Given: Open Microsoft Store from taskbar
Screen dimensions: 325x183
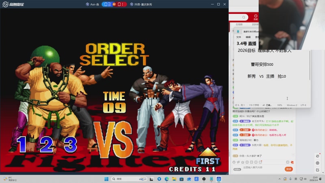Looking at the screenshot, I should 182,179.
